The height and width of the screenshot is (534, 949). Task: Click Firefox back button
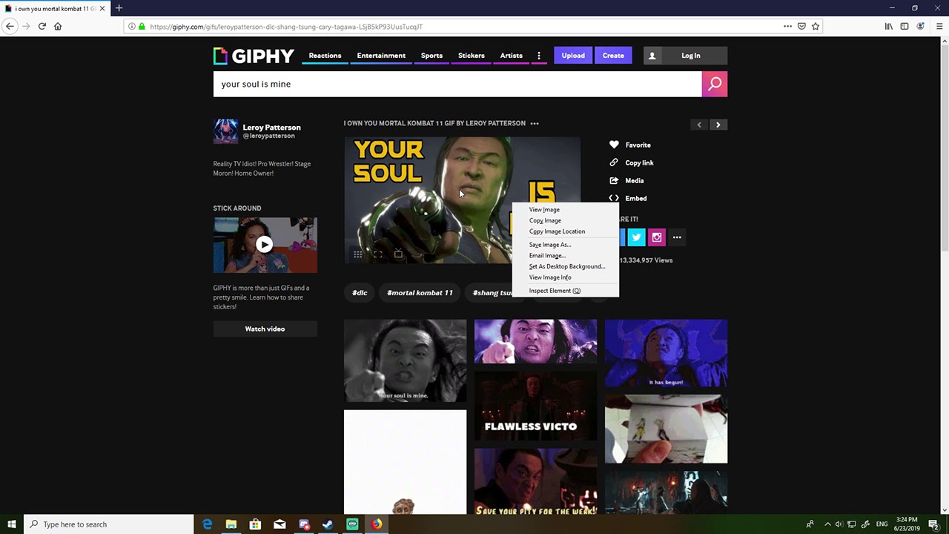point(10,26)
